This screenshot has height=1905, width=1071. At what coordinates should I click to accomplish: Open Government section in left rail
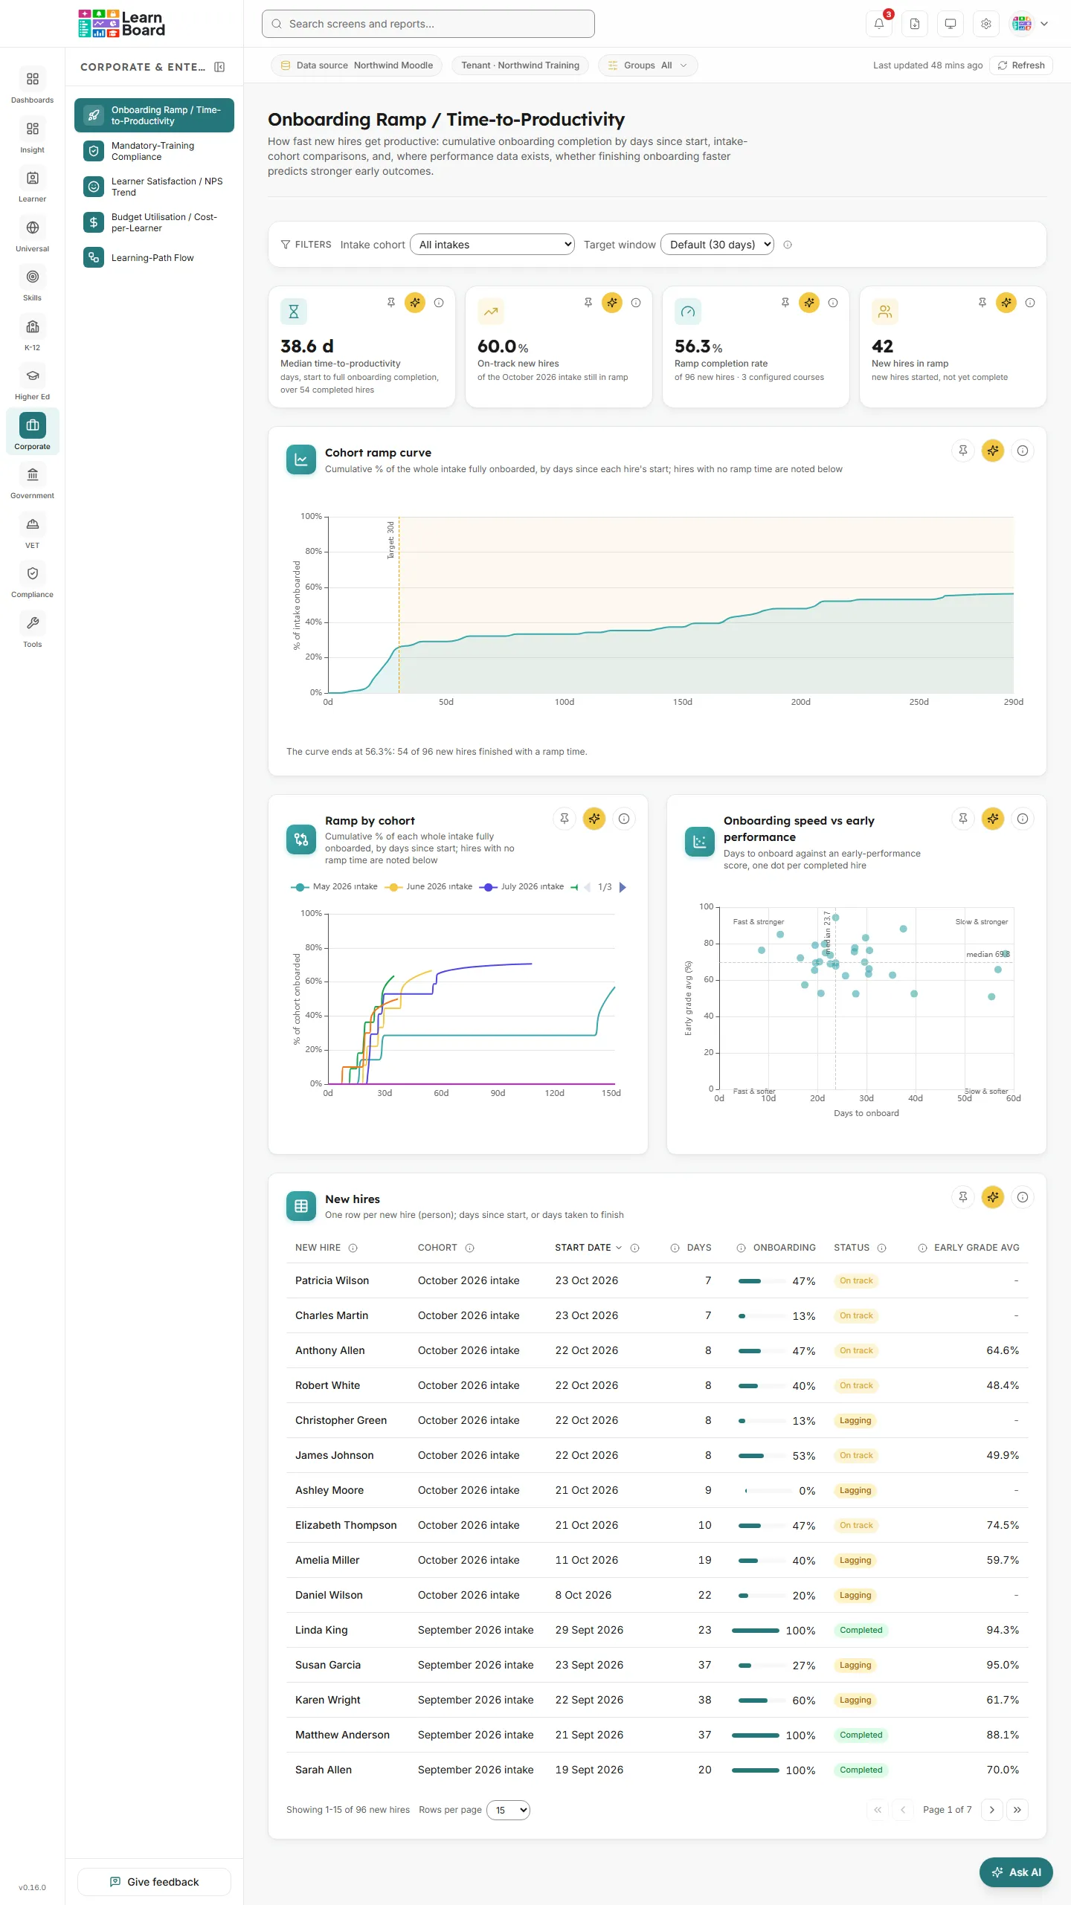click(32, 481)
